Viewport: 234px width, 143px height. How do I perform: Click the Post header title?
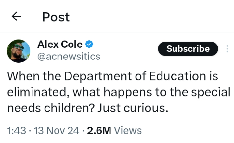pyautogui.click(x=56, y=17)
